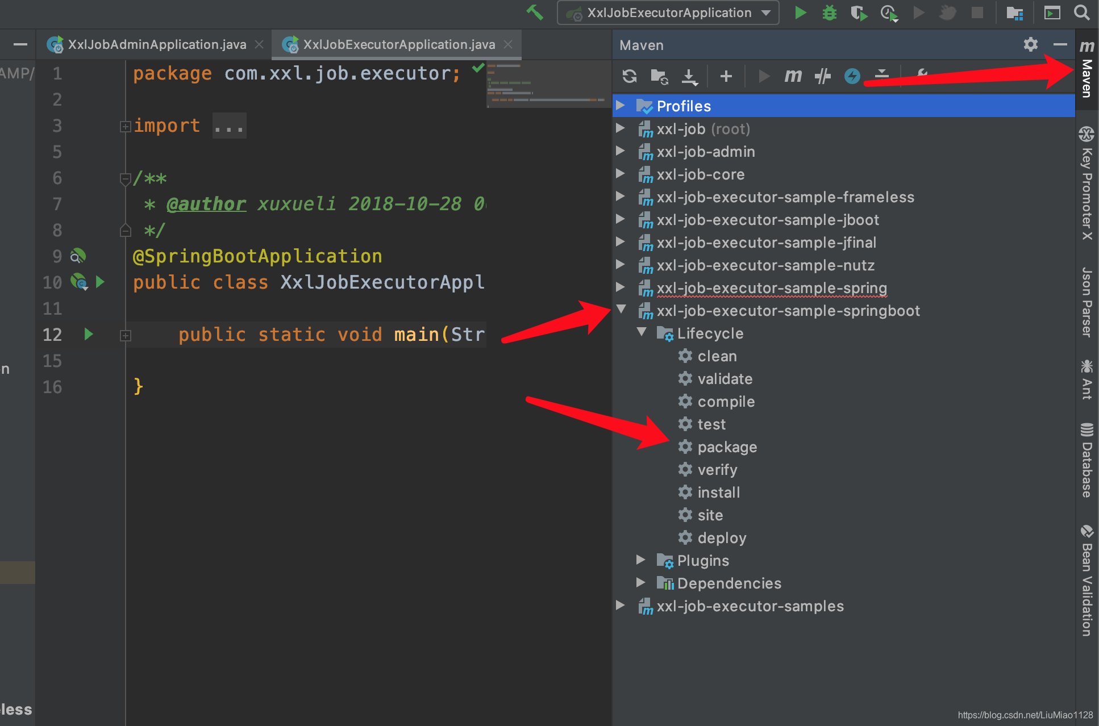Image resolution: width=1099 pixels, height=726 pixels.
Task: Toggle Skip Tests mode in Maven toolbar
Action: (x=822, y=76)
